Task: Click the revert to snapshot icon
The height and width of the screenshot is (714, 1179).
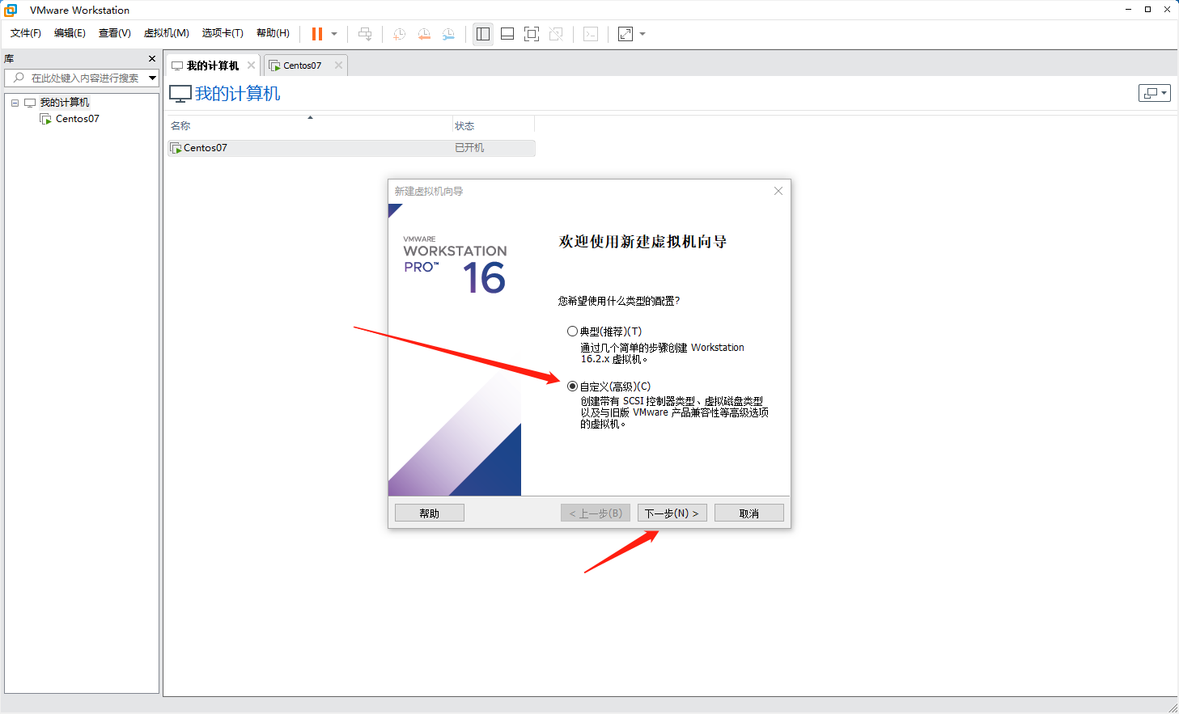Action: coord(424,34)
